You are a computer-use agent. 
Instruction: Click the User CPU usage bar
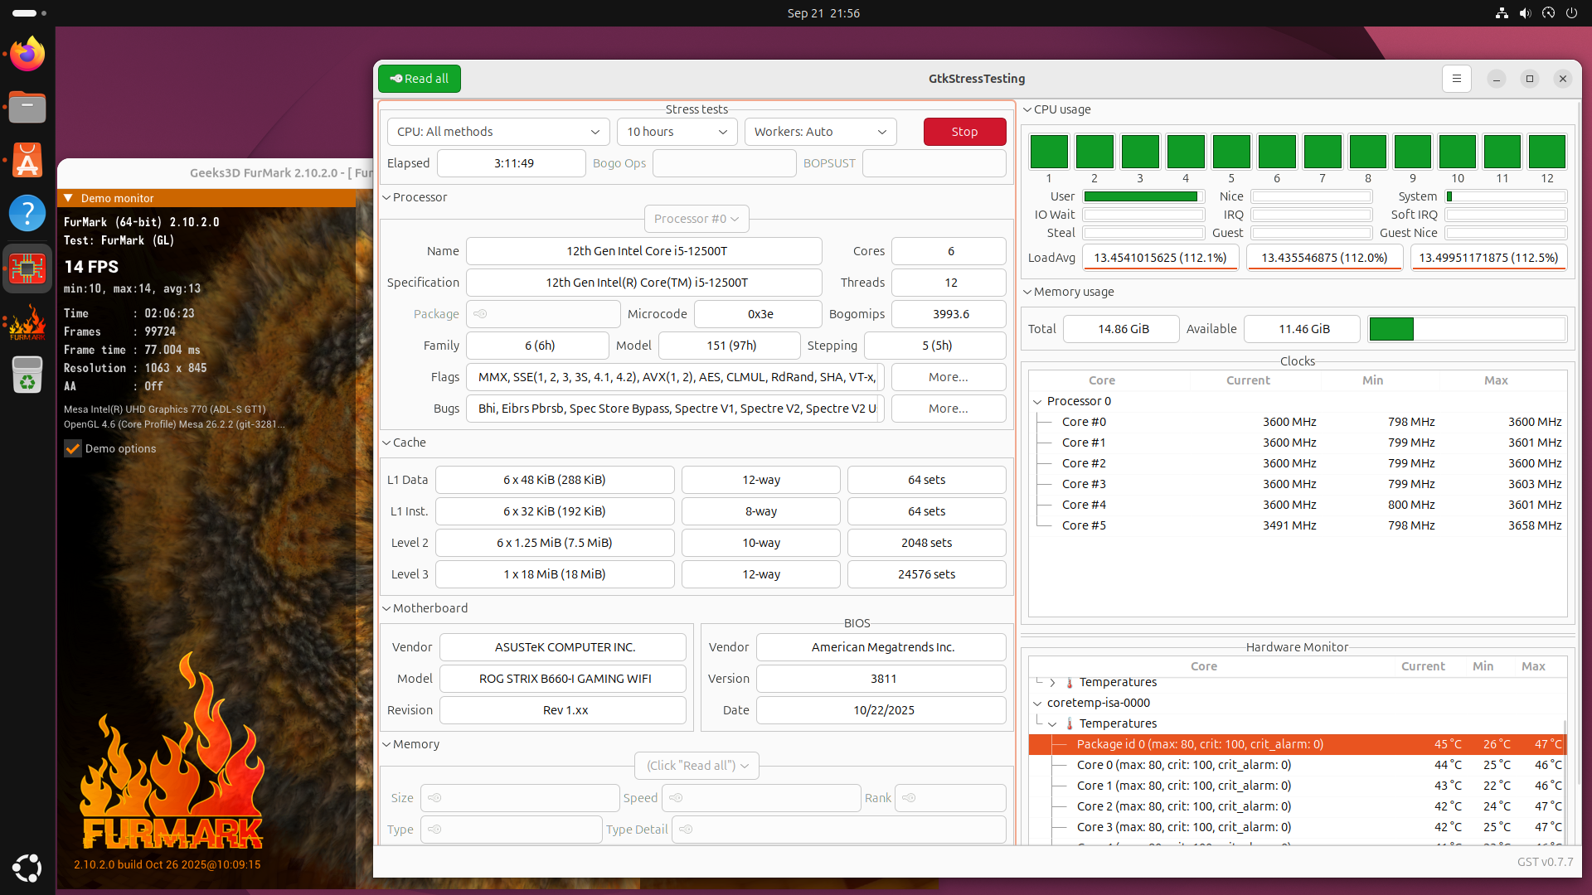1143,196
